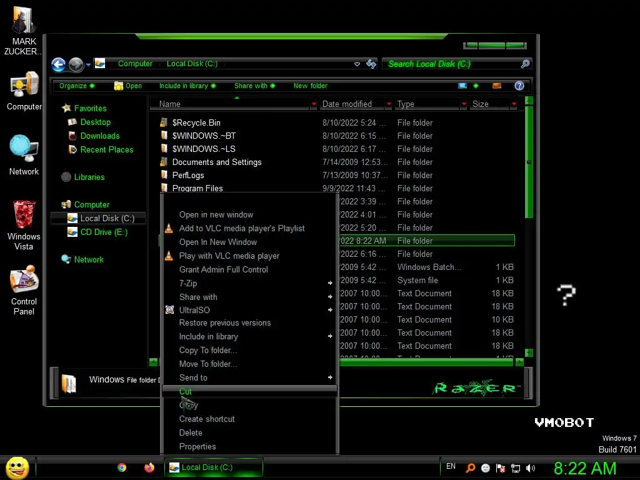This screenshot has height=480, width=640.
Task: Launch Firefox from the taskbar
Action: pyautogui.click(x=149, y=467)
